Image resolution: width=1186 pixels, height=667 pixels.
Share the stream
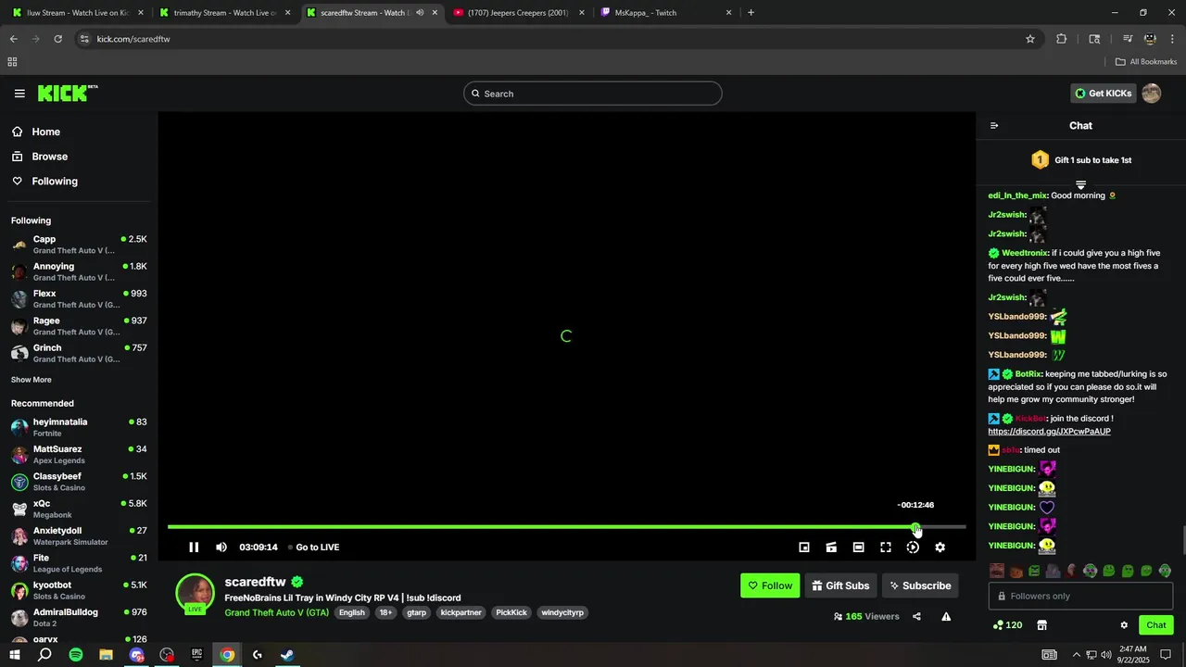(916, 617)
